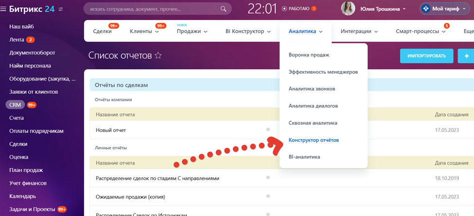474x216 pixels.
Task: Select CRM in the sidebar
Action: pyautogui.click(x=15, y=105)
